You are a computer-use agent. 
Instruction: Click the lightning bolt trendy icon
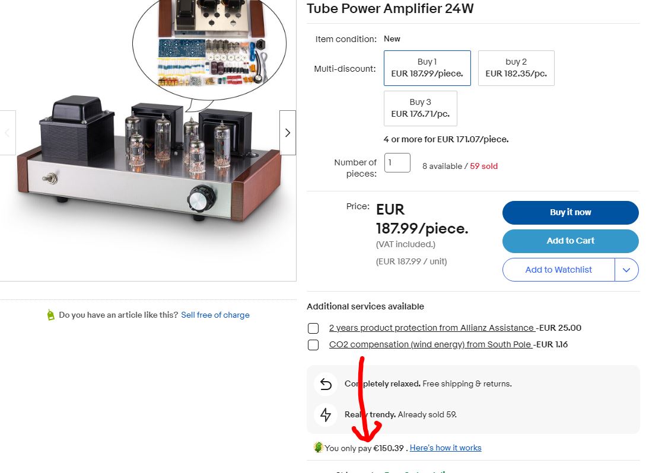click(x=326, y=414)
